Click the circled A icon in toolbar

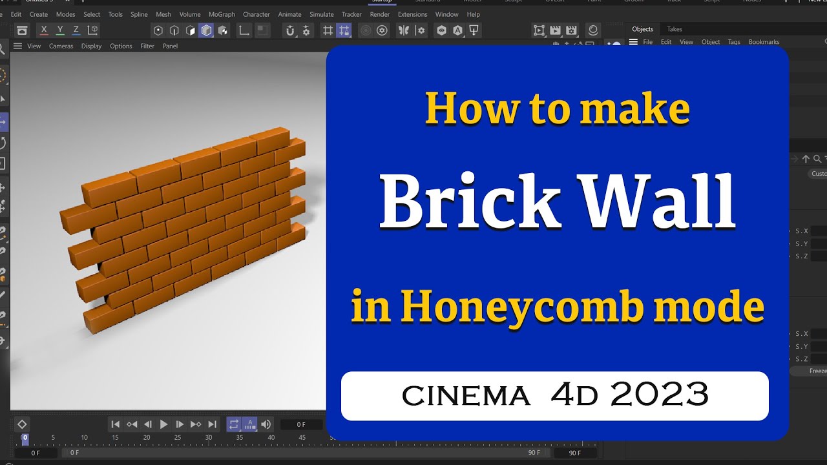(457, 30)
